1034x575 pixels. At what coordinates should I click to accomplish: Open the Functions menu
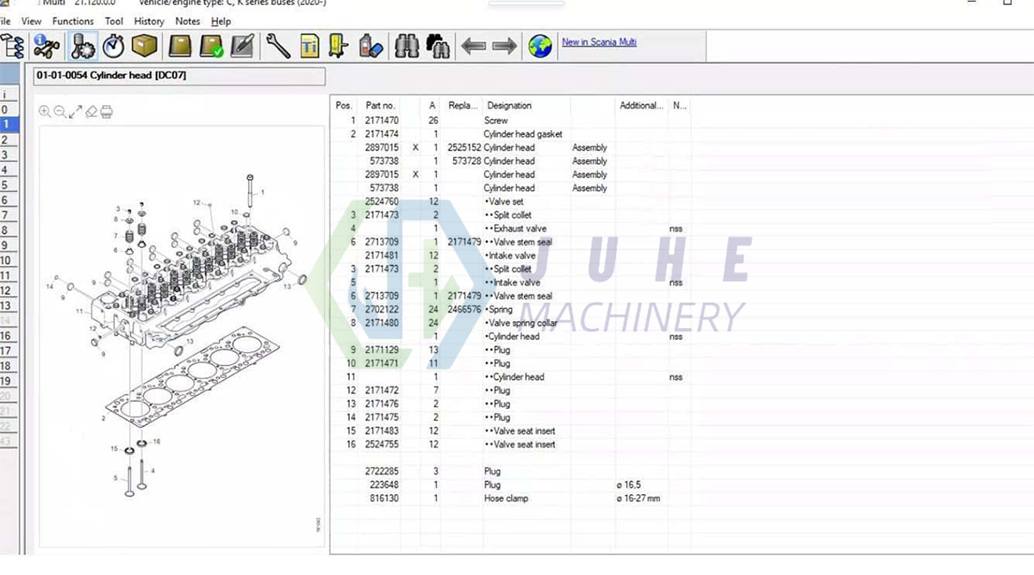tap(72, 21)
